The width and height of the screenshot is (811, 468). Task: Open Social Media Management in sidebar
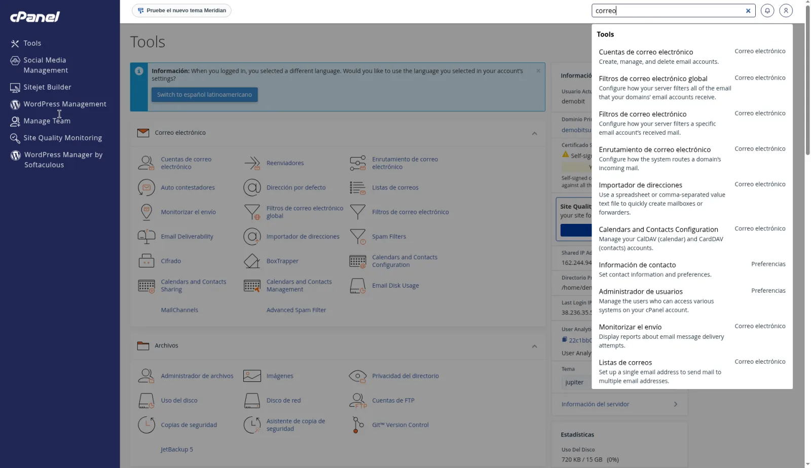point(45,65)
